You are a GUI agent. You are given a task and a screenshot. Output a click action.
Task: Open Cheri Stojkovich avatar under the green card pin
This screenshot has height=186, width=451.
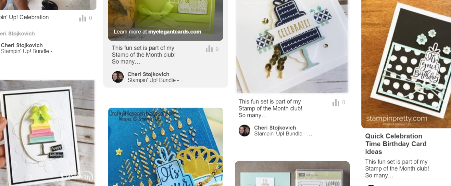(118, 77)
